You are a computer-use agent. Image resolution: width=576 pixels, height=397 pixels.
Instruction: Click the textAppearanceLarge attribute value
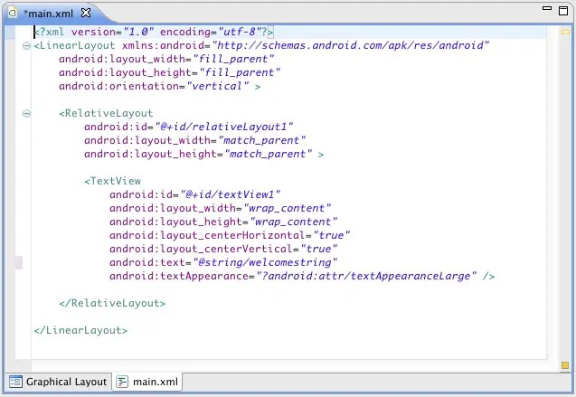[x=366, y=276]
